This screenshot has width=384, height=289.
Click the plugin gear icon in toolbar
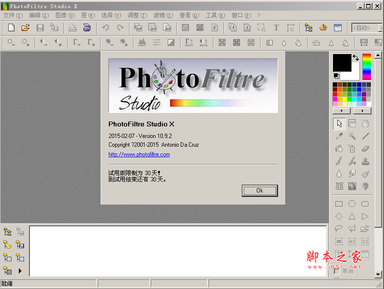[323, 28]
